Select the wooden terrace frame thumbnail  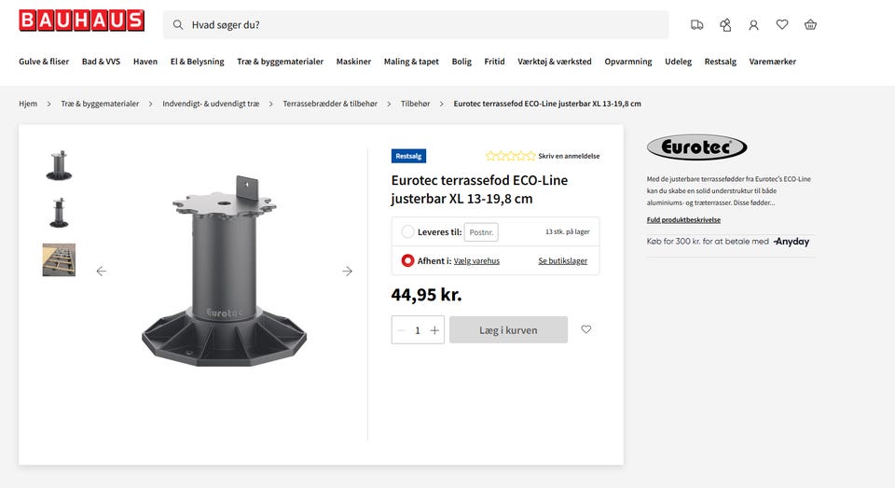(x=59, y=260)
